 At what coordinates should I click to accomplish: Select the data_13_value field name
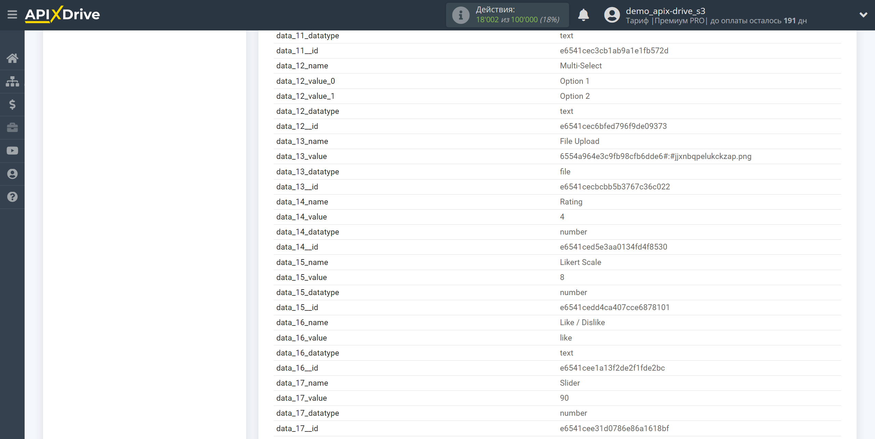tap(301, 156)
